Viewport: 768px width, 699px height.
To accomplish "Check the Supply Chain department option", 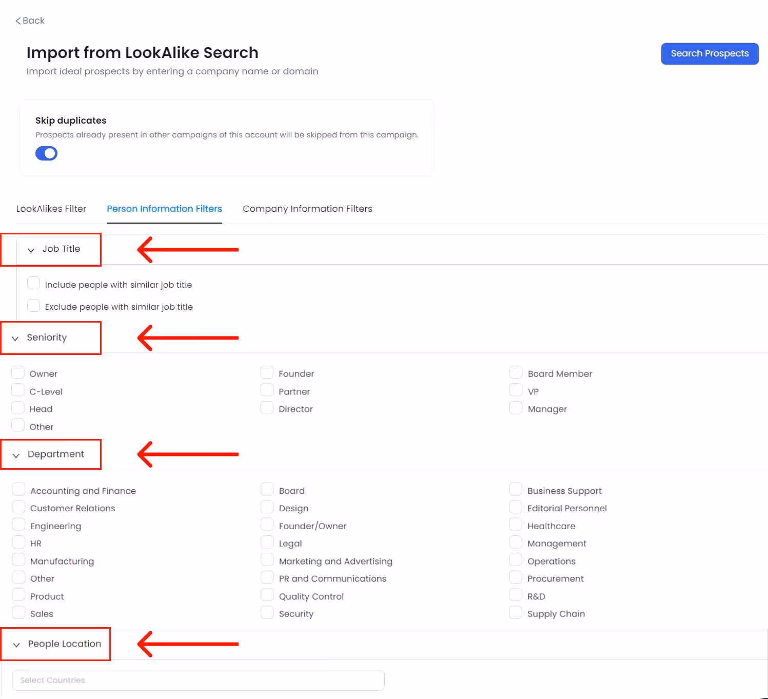I will (516, 612).
